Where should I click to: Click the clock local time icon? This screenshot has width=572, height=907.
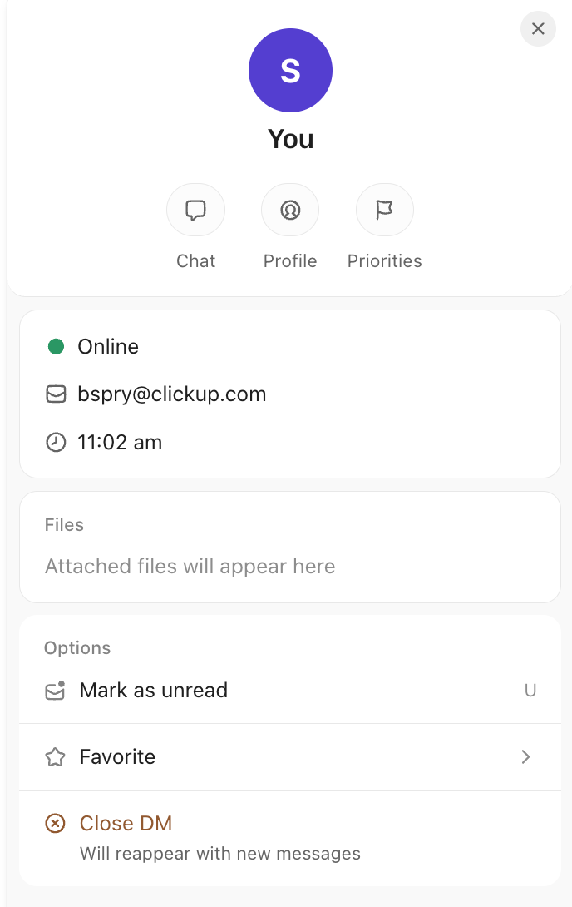click(x=56, y=443)
